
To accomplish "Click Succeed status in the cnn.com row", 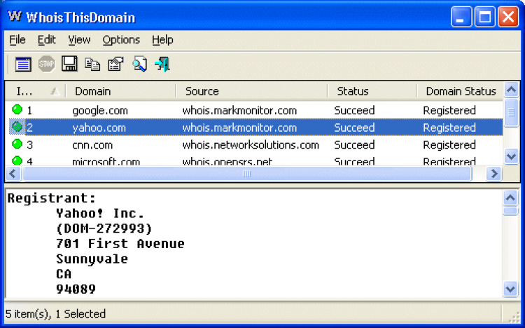I will 354,145.
